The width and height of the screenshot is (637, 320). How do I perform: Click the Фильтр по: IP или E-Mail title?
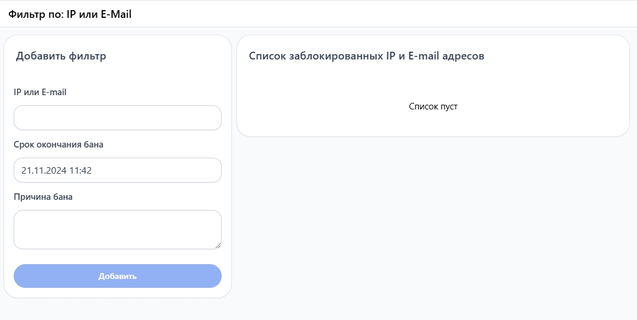[70, 14]
